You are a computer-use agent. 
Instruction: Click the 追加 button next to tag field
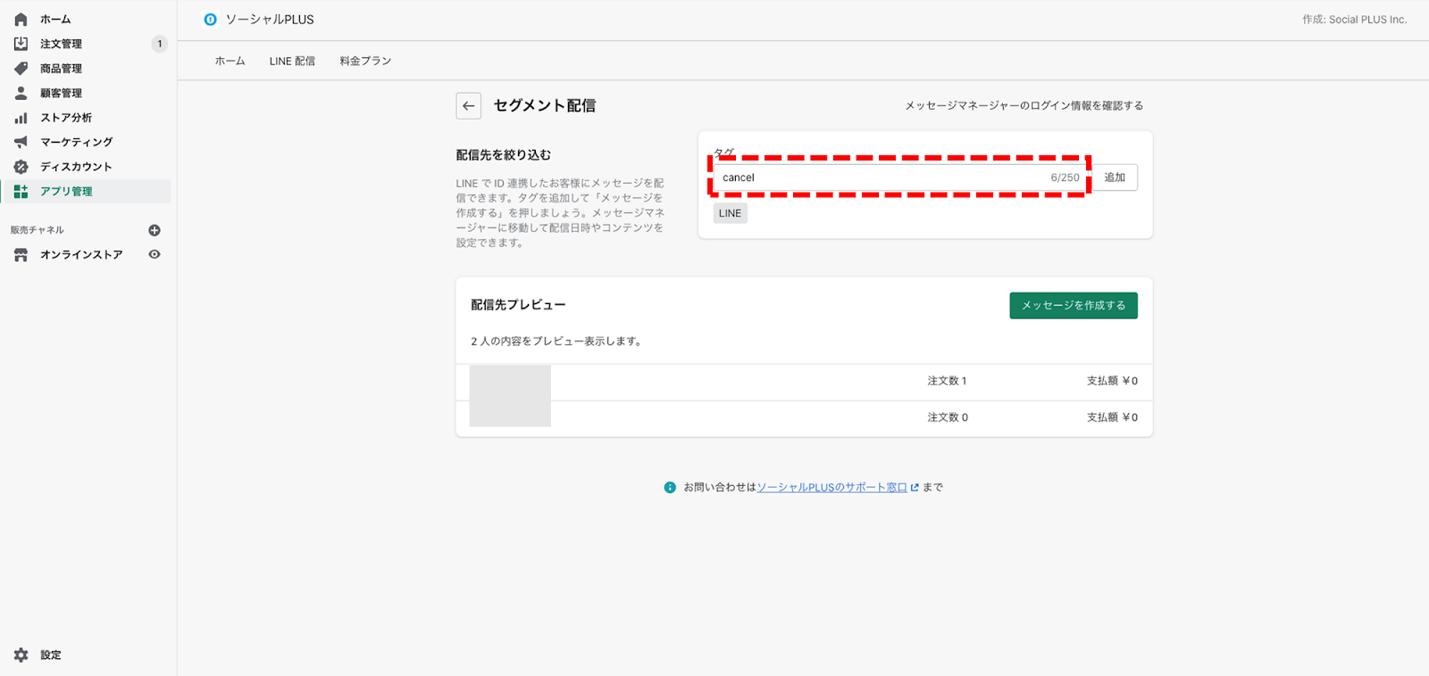coord(1114,177)
